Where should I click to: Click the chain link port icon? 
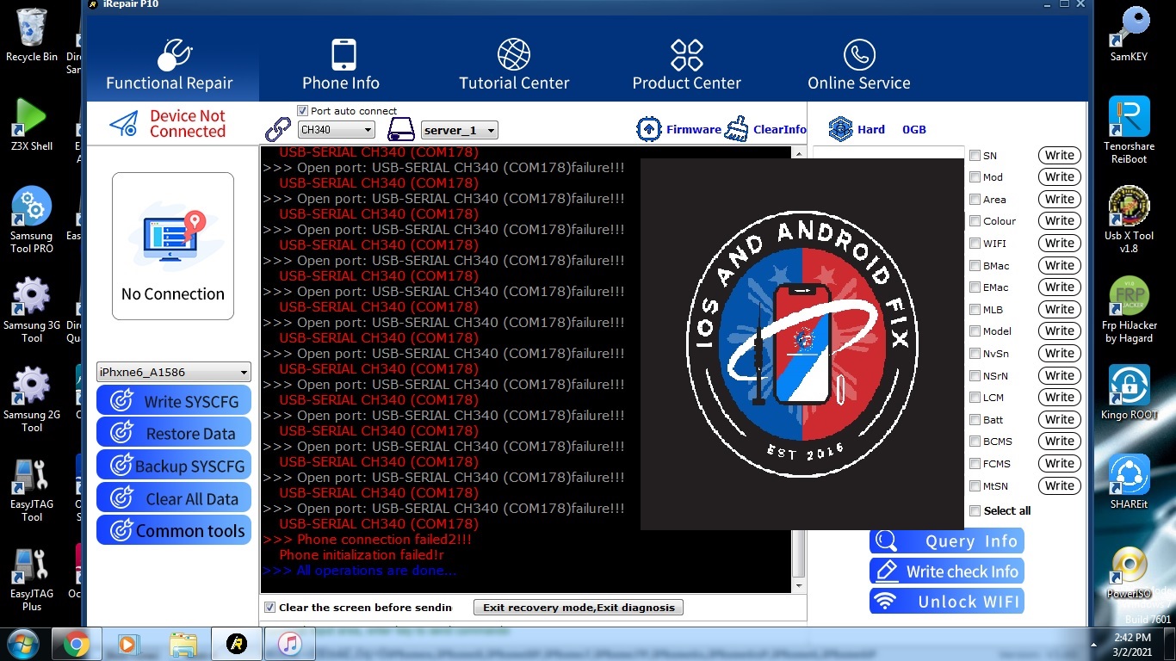278,129
